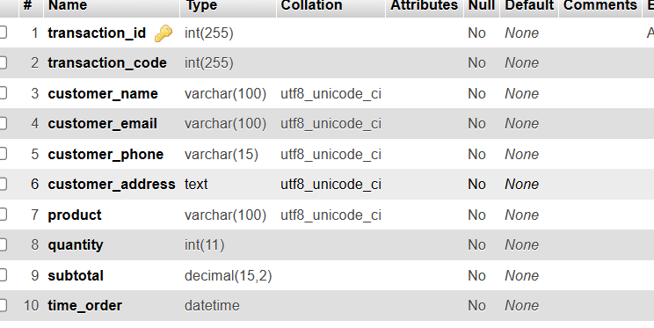The width and height of the screenshot is (654, 328).
Task: Click the Name column header
Action: pos(68,5)
